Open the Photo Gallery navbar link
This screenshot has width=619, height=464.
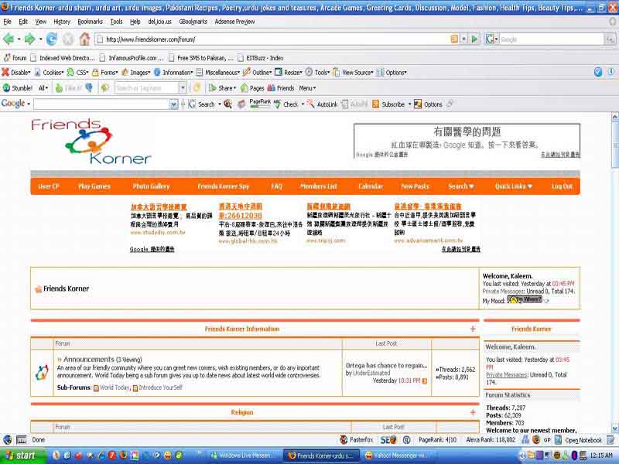151,186
